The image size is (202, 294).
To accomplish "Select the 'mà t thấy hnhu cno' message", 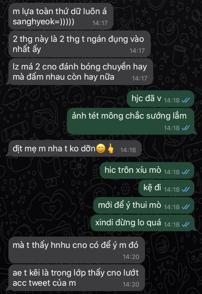I will click(77, 250).
